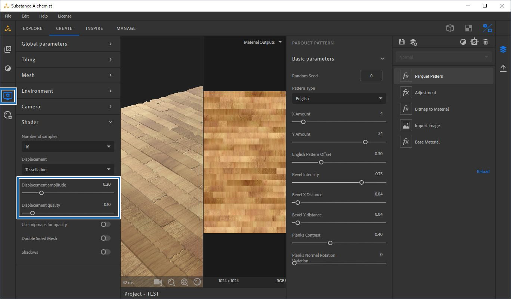The image size is (511, 299).
Task: Switch to the EXPLORE tab
Action: 32,28
